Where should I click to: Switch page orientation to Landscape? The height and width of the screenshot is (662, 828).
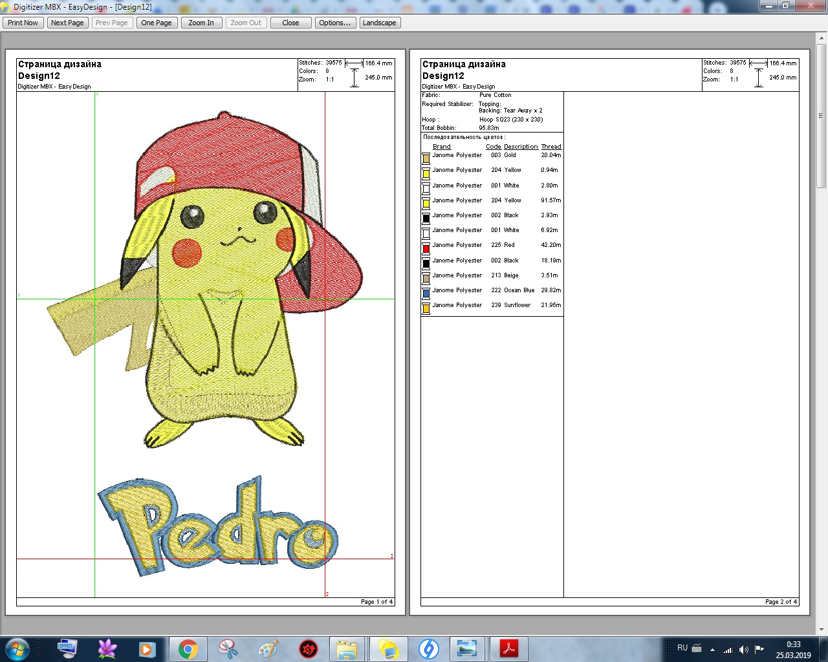[x=379, y=23]
